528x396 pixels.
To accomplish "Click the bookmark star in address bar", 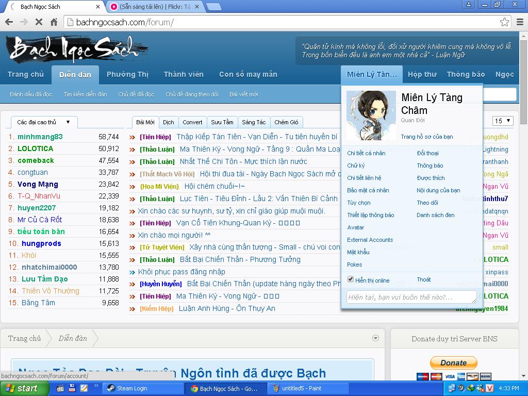I will [x=504, y=22].
